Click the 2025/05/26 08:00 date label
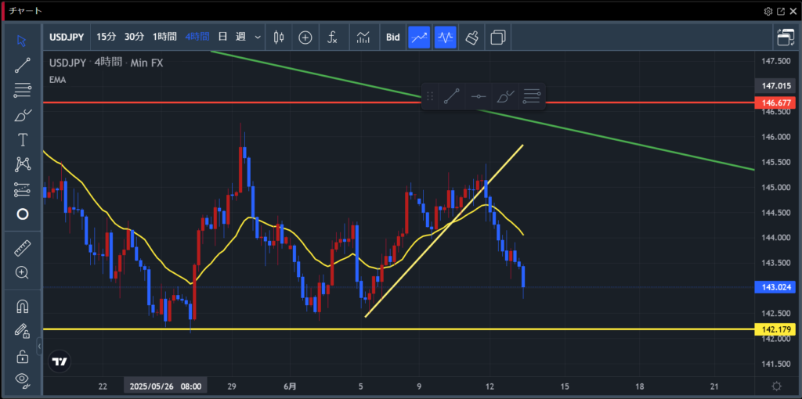 165,386
